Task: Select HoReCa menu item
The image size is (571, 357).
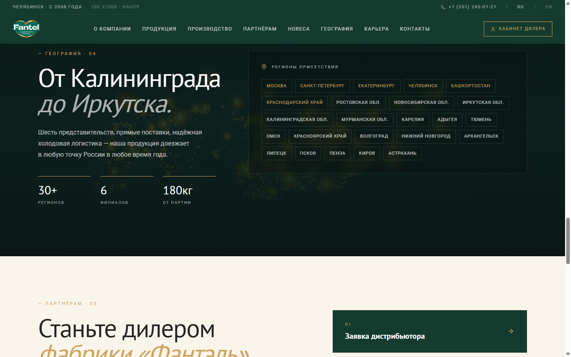Action: click(299, 29)
